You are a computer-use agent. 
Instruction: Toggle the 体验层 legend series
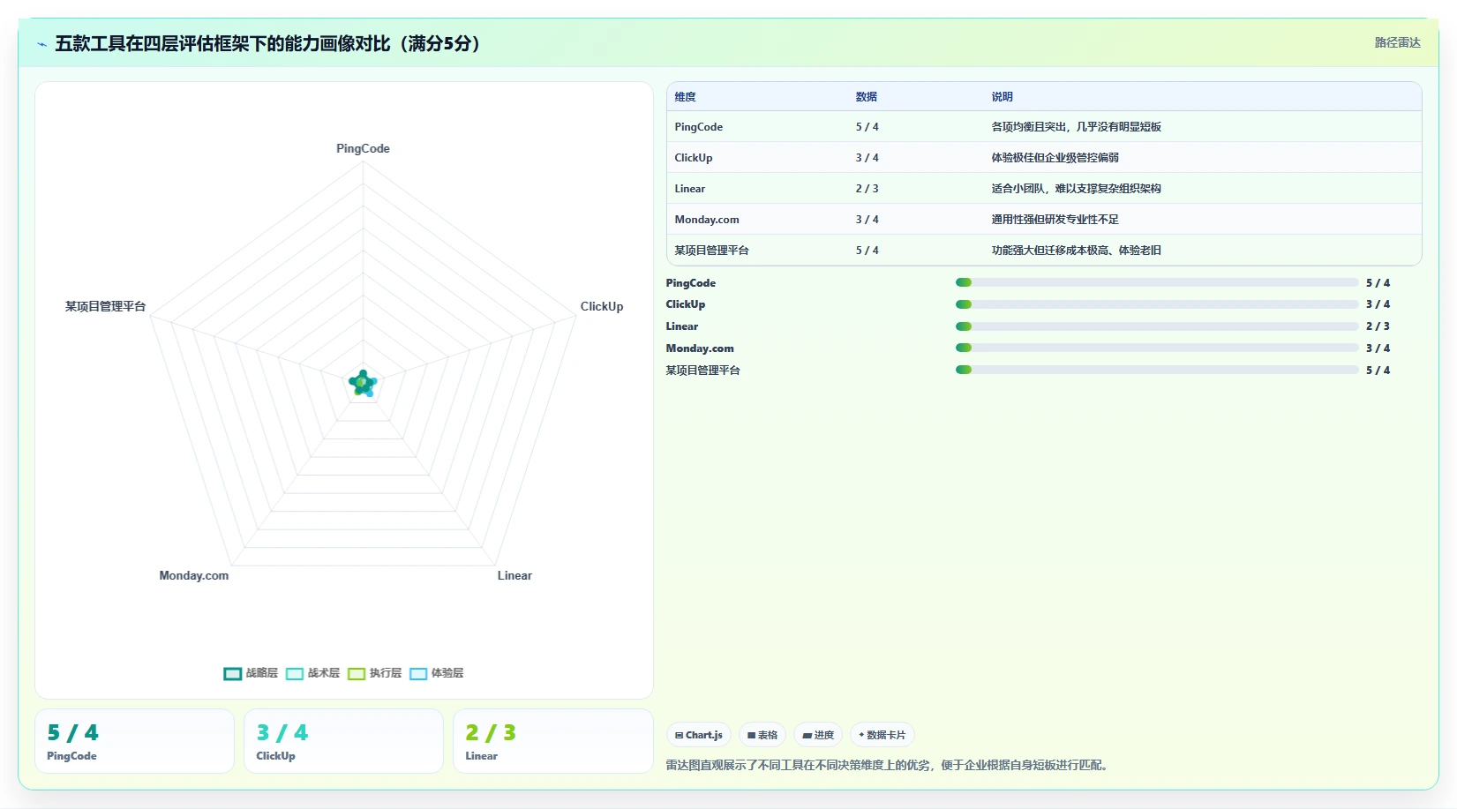pyautogui.click(x=436, y=673)
